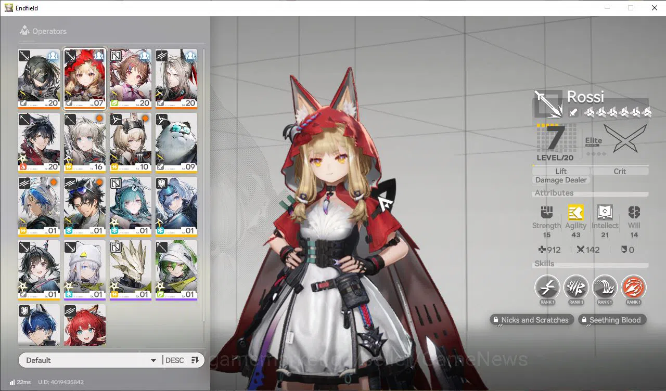Select the blue-haired bear-eared operator with goggles
This screenshot has width=666, height=391.
pos(176,207)
